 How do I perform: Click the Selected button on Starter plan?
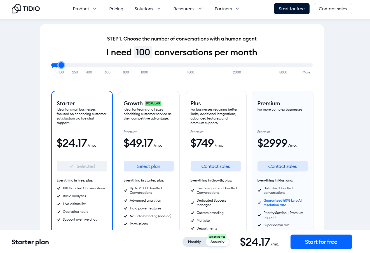tap(82, 166)
